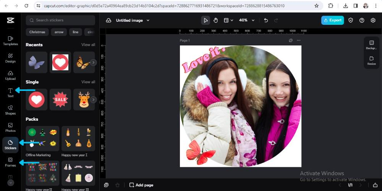Open the Happy new year III pack
This screenshot has height=191, width=382.
pos(78,173)
